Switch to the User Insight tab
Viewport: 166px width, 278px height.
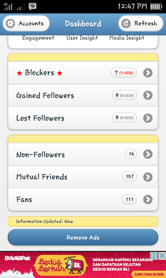(x=82, y=38)
